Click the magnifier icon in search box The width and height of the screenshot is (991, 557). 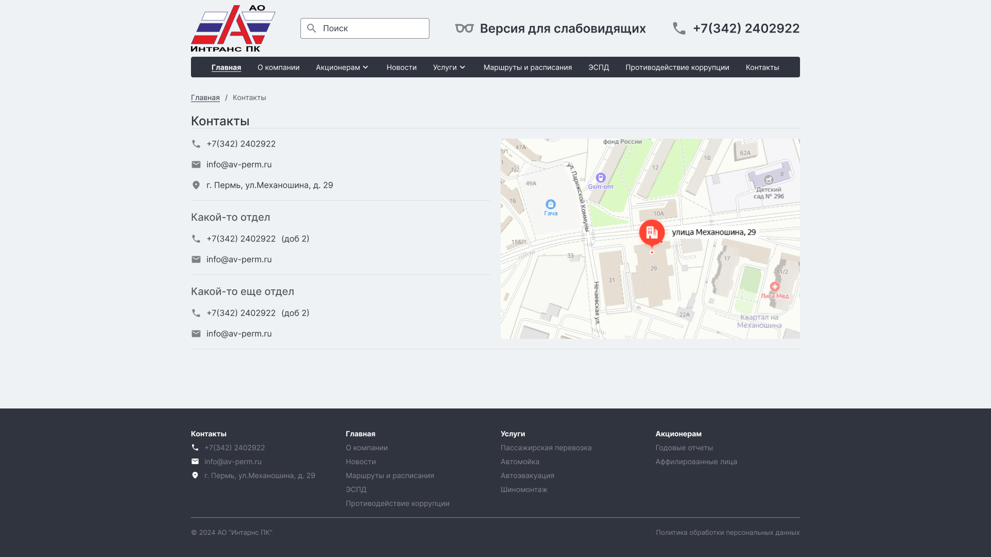coord(311,28)
